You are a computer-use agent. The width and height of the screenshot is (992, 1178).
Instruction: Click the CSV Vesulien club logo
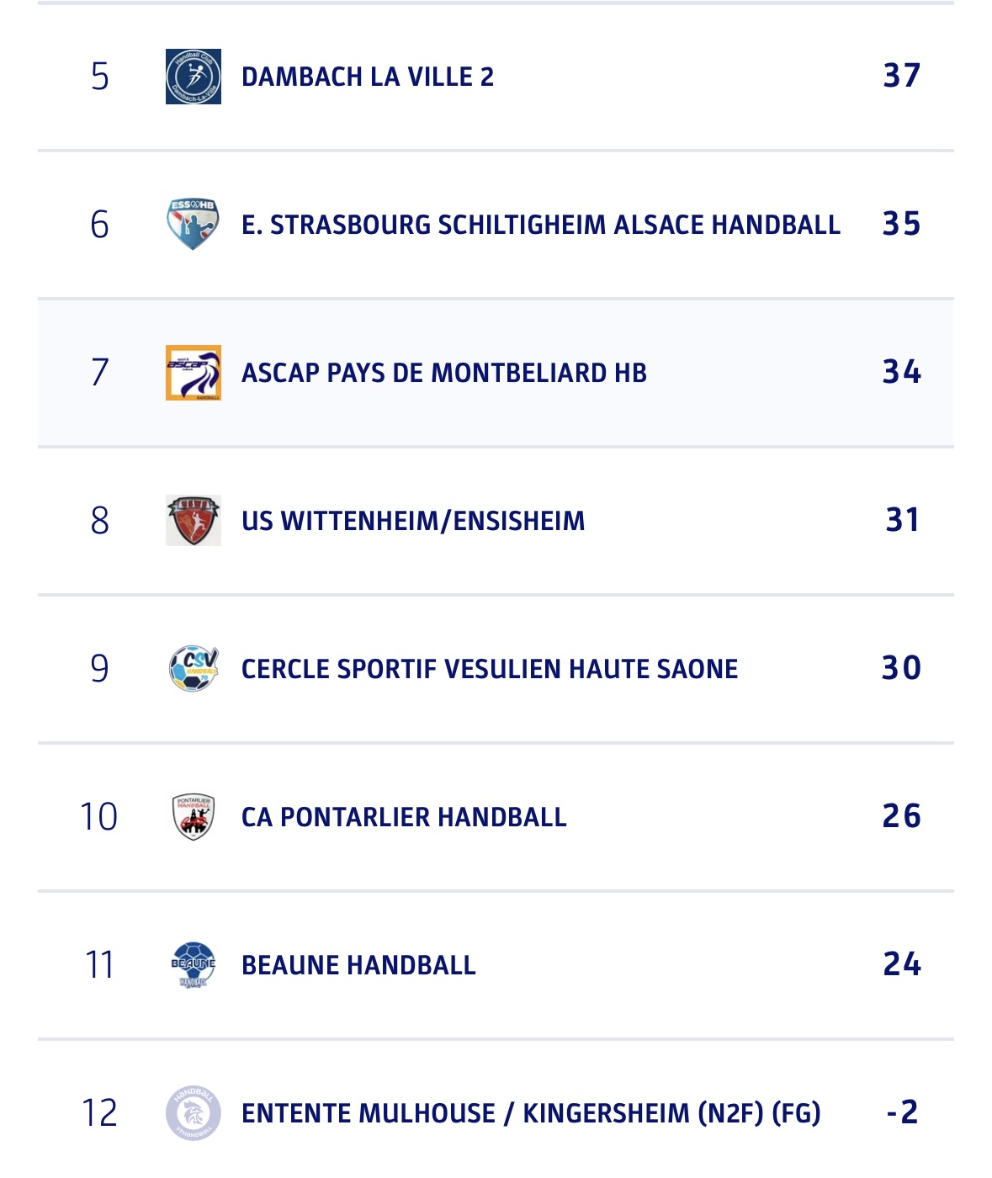194,669
